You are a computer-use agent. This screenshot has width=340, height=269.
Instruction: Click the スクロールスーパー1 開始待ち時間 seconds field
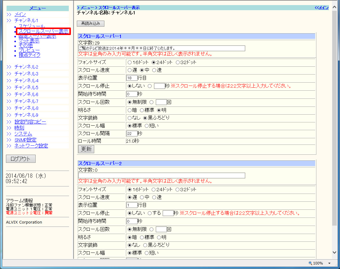click(x=132, y=94)
